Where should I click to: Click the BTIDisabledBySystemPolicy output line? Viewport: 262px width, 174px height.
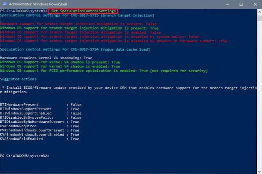(x=41, y=117)
